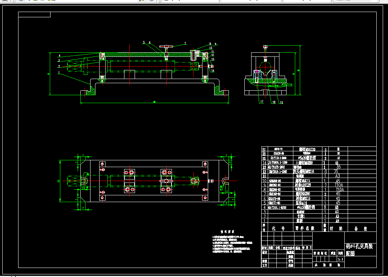Select A3 material in row 11
Viewport: 388px width, 277px height.
click(337, 176)
